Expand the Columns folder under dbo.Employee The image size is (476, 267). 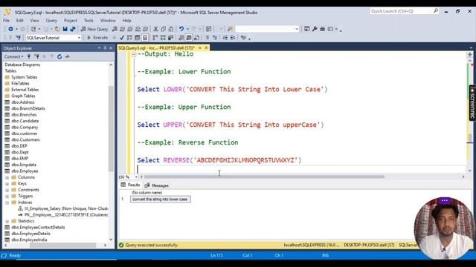click(x=7, y=177)
